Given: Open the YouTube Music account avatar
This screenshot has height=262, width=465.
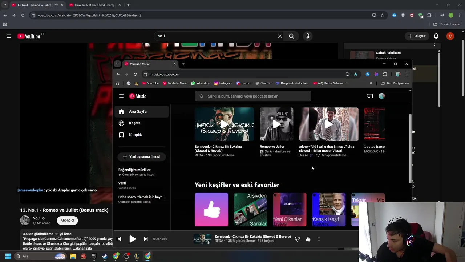Looking at the screenshot, I should click(382, 96).
